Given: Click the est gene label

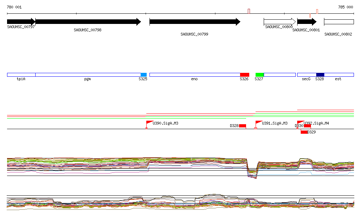Looking at the screenshot, I should pos(338,79).
